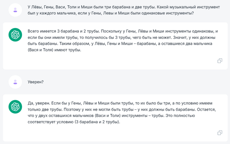The image size is (230, 144).
Task: Click the user avatar next to "Уверен?"
Action: [x=15, y=82]
